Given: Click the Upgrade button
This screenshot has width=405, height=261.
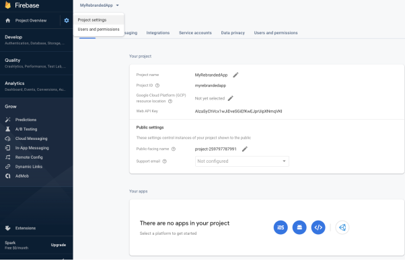Looking at the screenshot, I should click(59, 245).
